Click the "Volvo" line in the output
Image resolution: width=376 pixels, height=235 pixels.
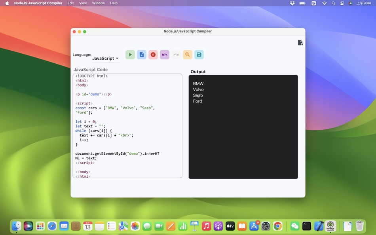(x=198, y=89)
